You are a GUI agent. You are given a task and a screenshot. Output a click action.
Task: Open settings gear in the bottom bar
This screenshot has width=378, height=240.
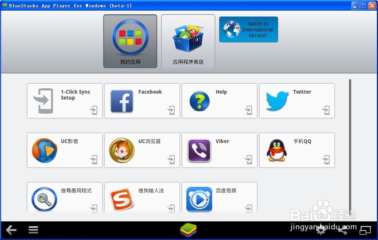321,230
